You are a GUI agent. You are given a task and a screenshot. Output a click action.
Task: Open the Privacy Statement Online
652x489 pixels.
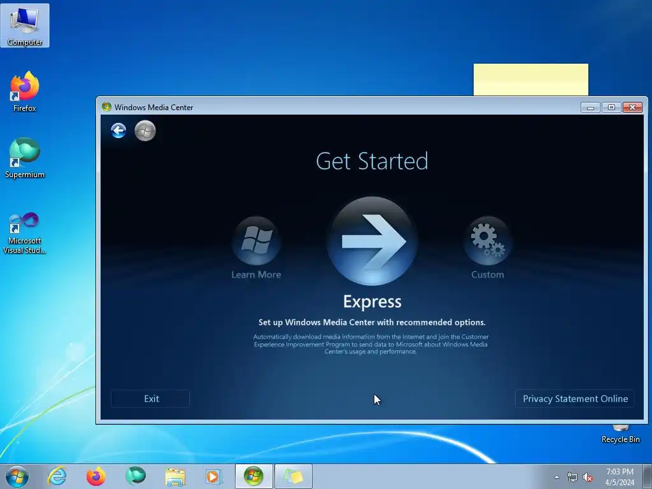[575, 399]
